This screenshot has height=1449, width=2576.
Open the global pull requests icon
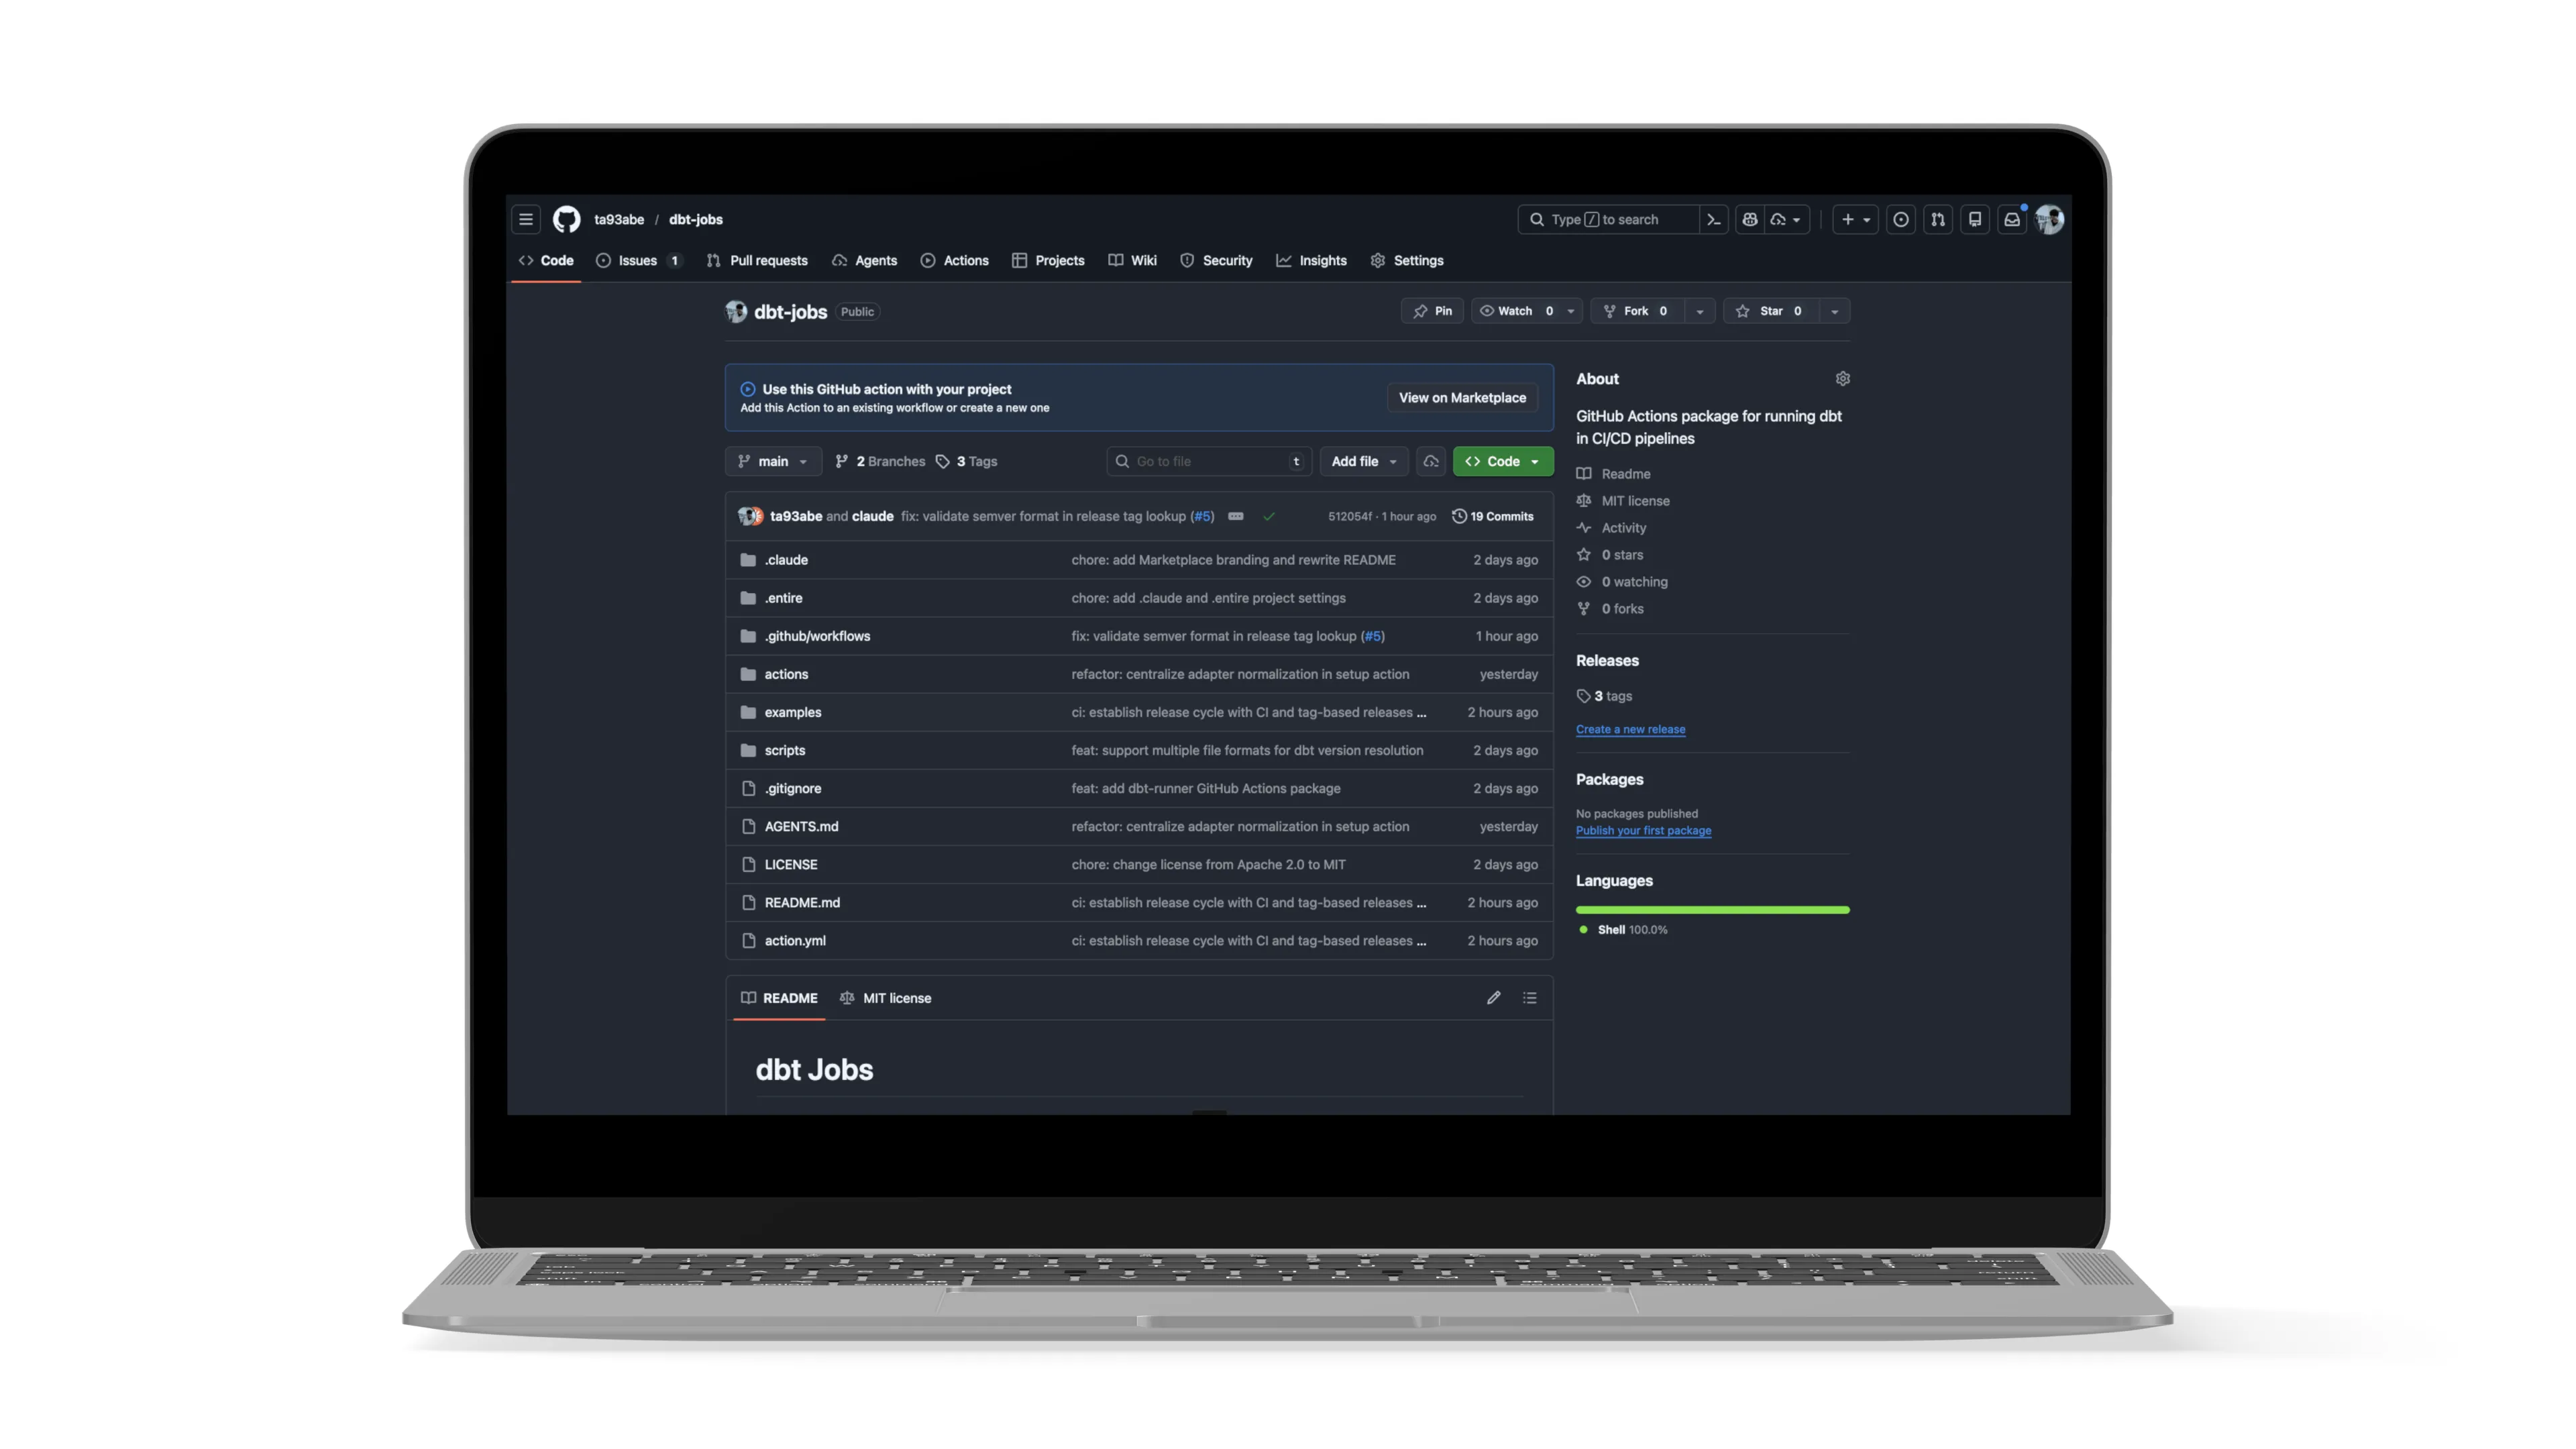1938,219
